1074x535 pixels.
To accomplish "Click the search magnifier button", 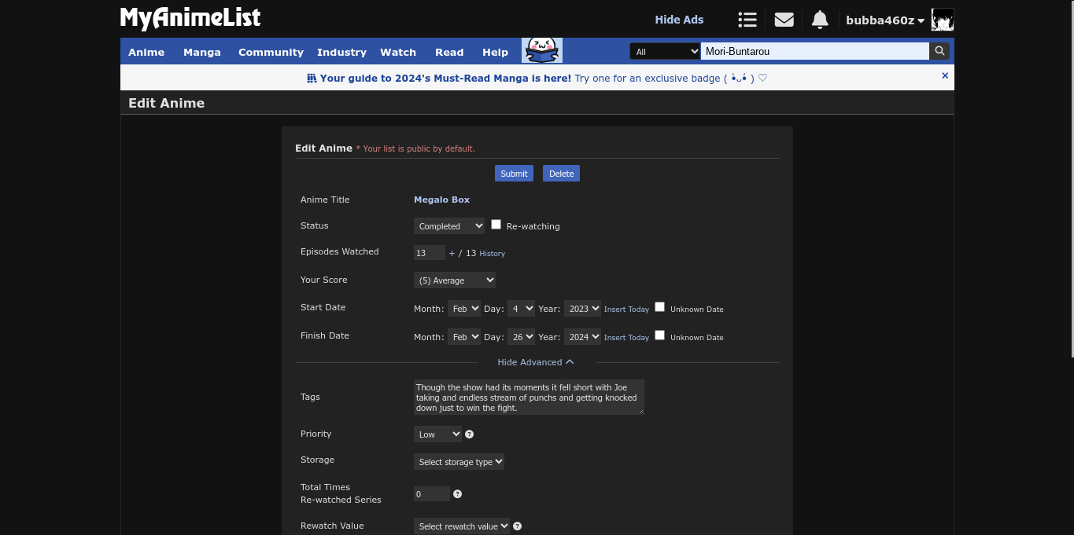I will click(x=939, y=51).
